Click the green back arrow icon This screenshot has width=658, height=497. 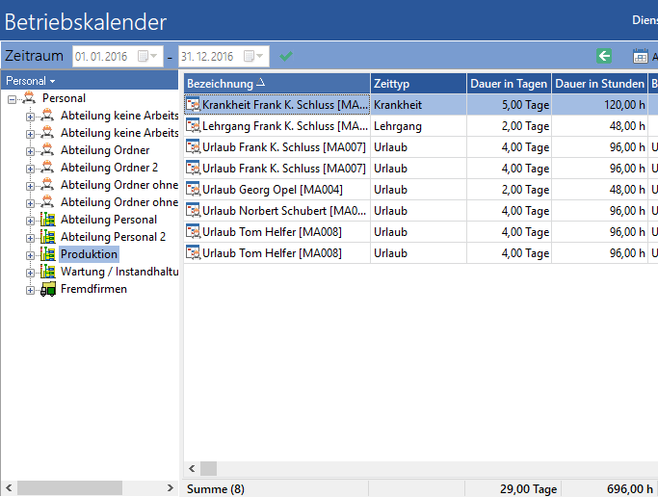[x=604, y=56]
